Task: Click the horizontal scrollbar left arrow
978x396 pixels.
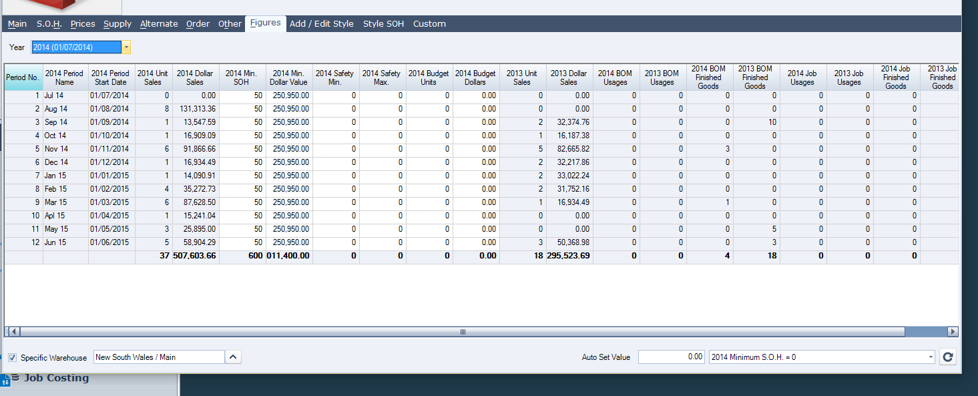Action: 14,331
